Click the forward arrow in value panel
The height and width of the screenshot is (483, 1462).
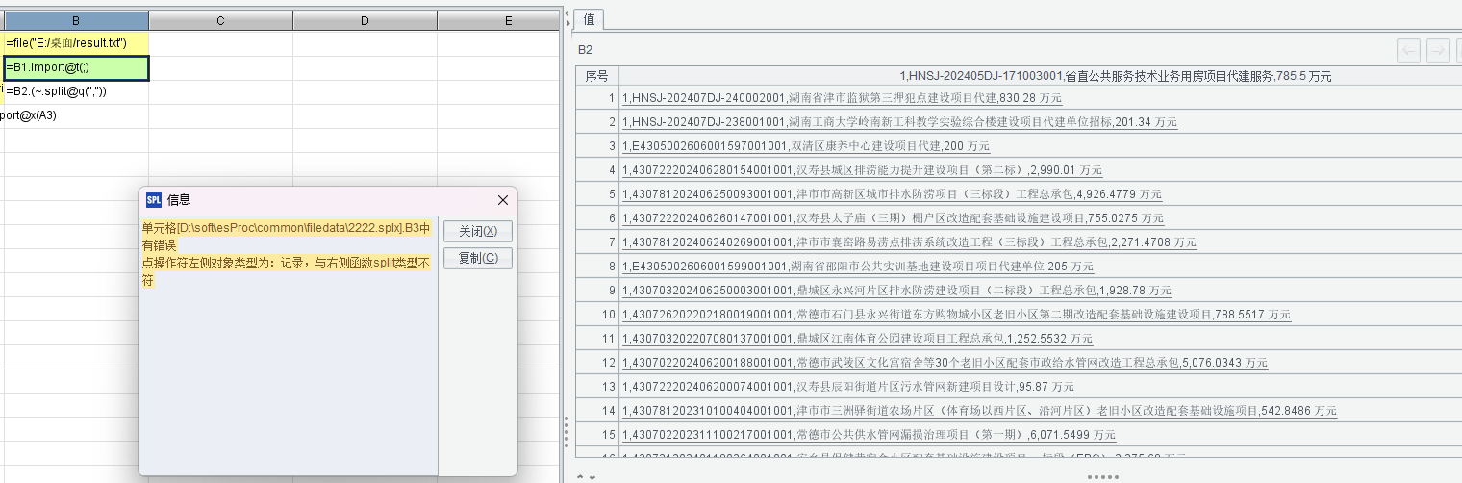click(x=1438, y=51)
